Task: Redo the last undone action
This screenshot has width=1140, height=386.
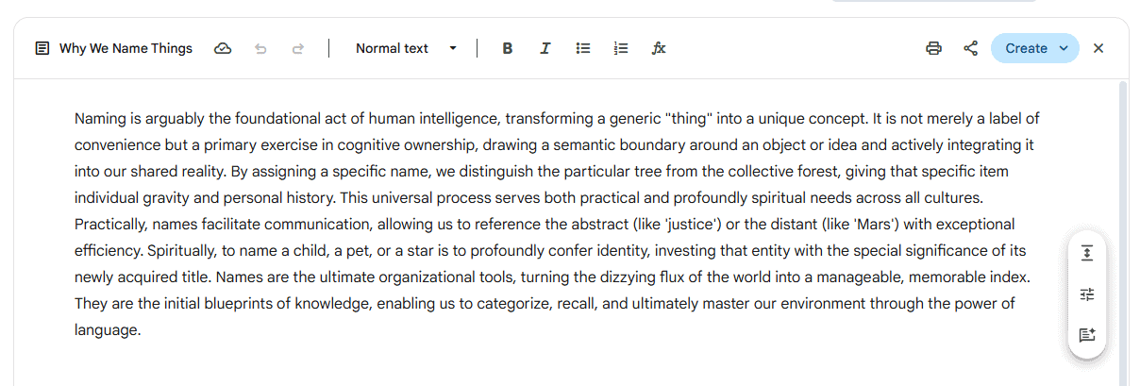Action: [298, 48]
